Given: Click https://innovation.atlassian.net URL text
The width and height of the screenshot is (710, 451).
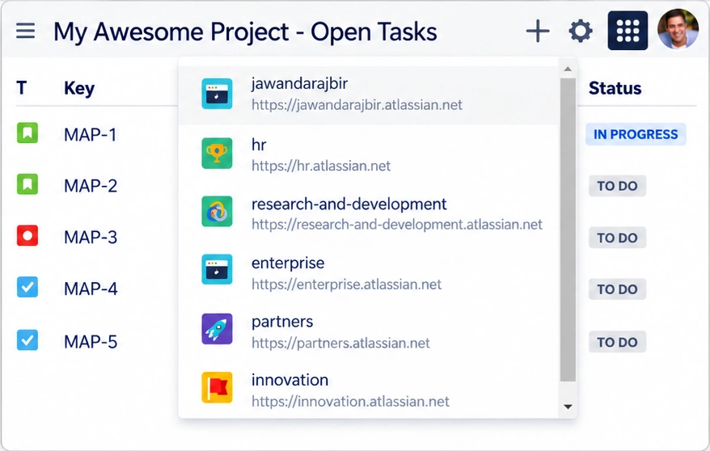Looking at the screenshot, I should point(350,401).
